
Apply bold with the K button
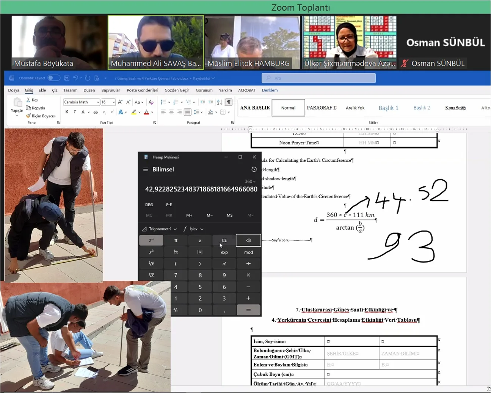[x=67, y=112]
